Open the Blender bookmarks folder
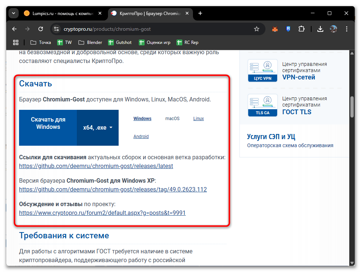Screen dimensions: 361x272 click(x=90, y=42)
